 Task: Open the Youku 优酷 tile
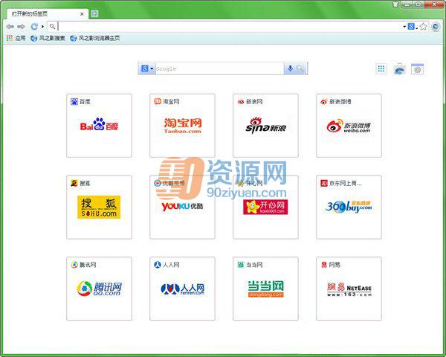pyautogui.click(x=182, y=208)
